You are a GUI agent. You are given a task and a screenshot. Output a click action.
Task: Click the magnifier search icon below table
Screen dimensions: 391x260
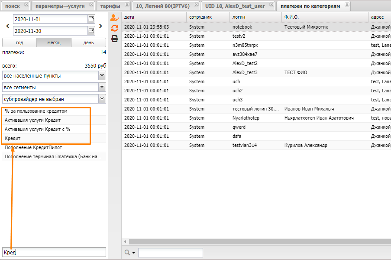pyautogui.click(x=127, y=253)
